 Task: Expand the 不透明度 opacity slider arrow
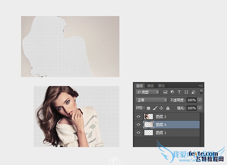pos(200,100)
